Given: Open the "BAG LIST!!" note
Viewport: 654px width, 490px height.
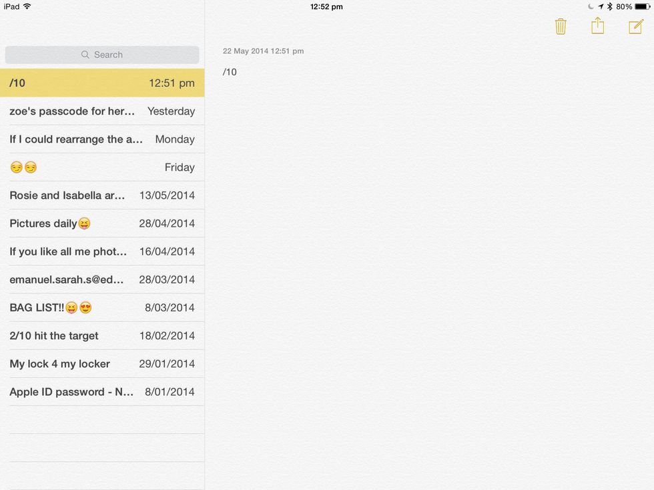Looking at the screenshot, I should tap(102, 307).
